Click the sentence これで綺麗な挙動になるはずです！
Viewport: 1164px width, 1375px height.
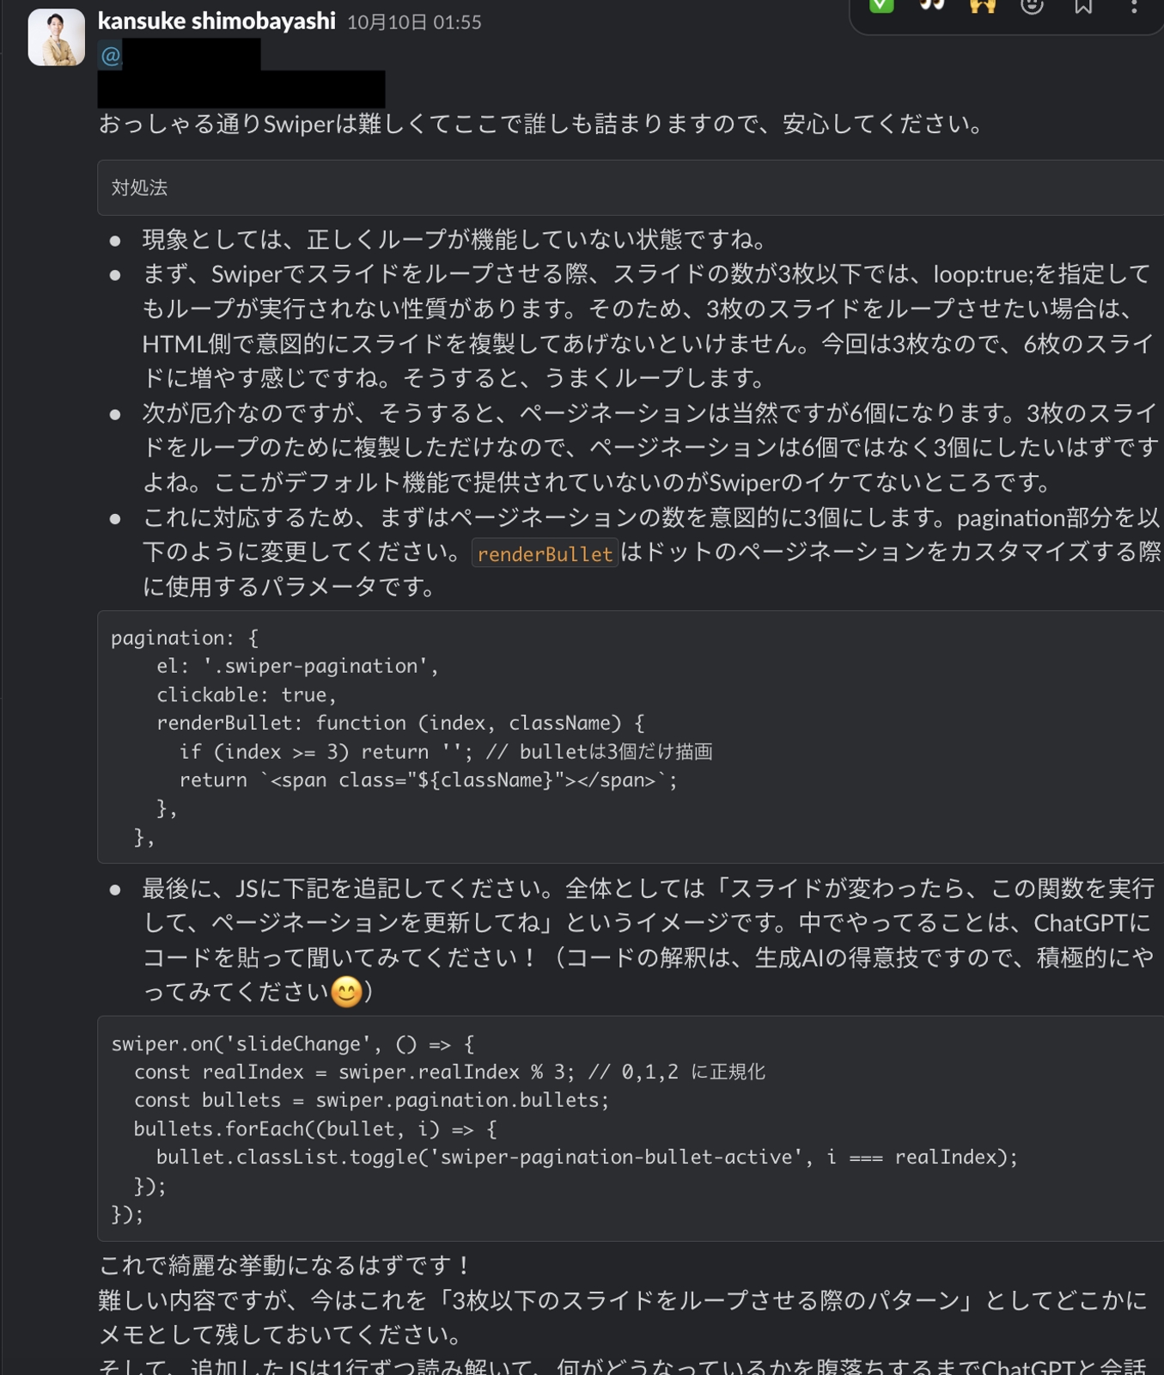click(285, 1265)
